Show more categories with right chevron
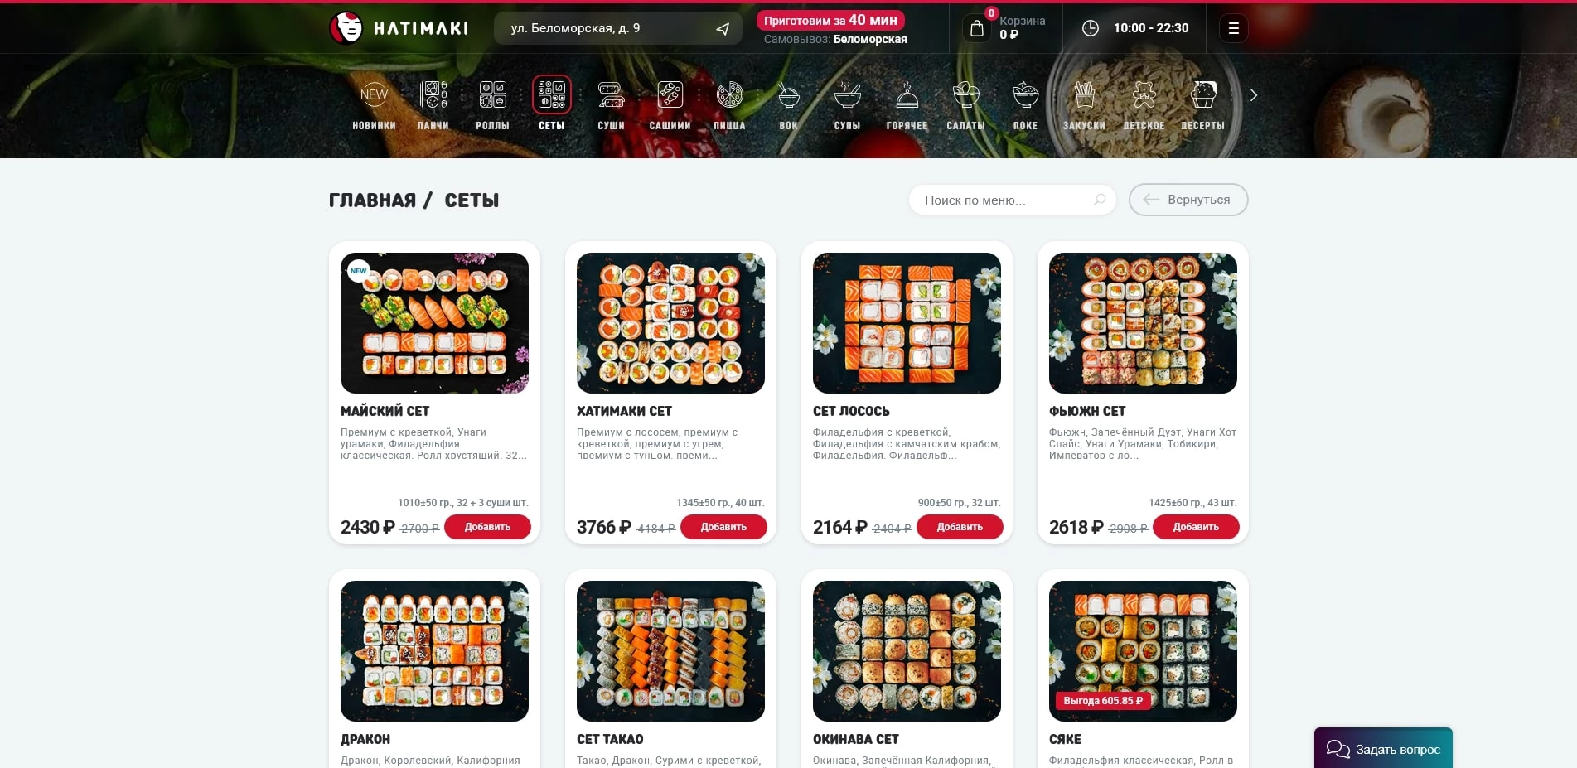Screen dimensions: 1577x768 pyautogui.click(x=1254, y=95)
